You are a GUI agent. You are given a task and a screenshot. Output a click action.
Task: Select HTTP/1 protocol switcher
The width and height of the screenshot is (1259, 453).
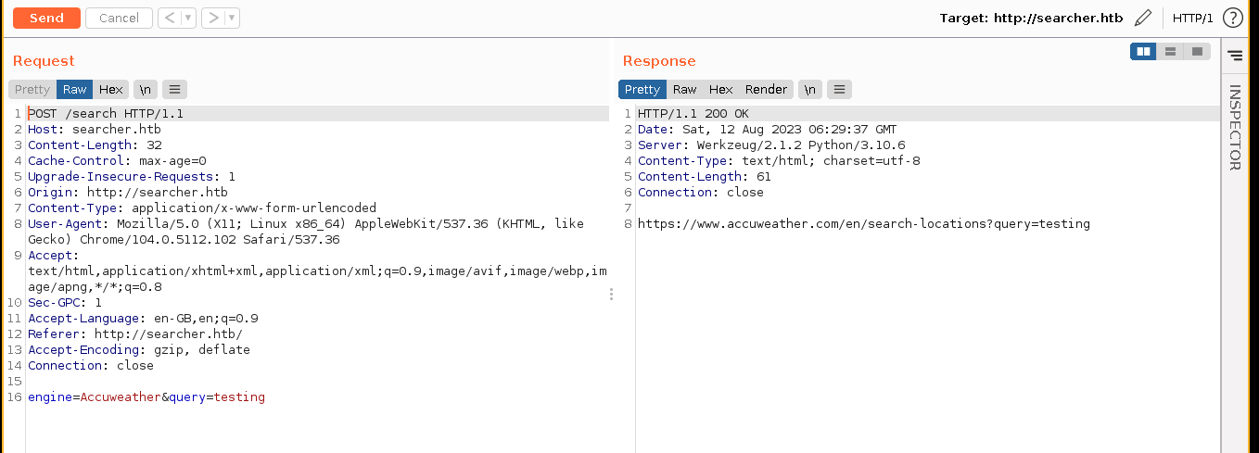(1192, 18)
